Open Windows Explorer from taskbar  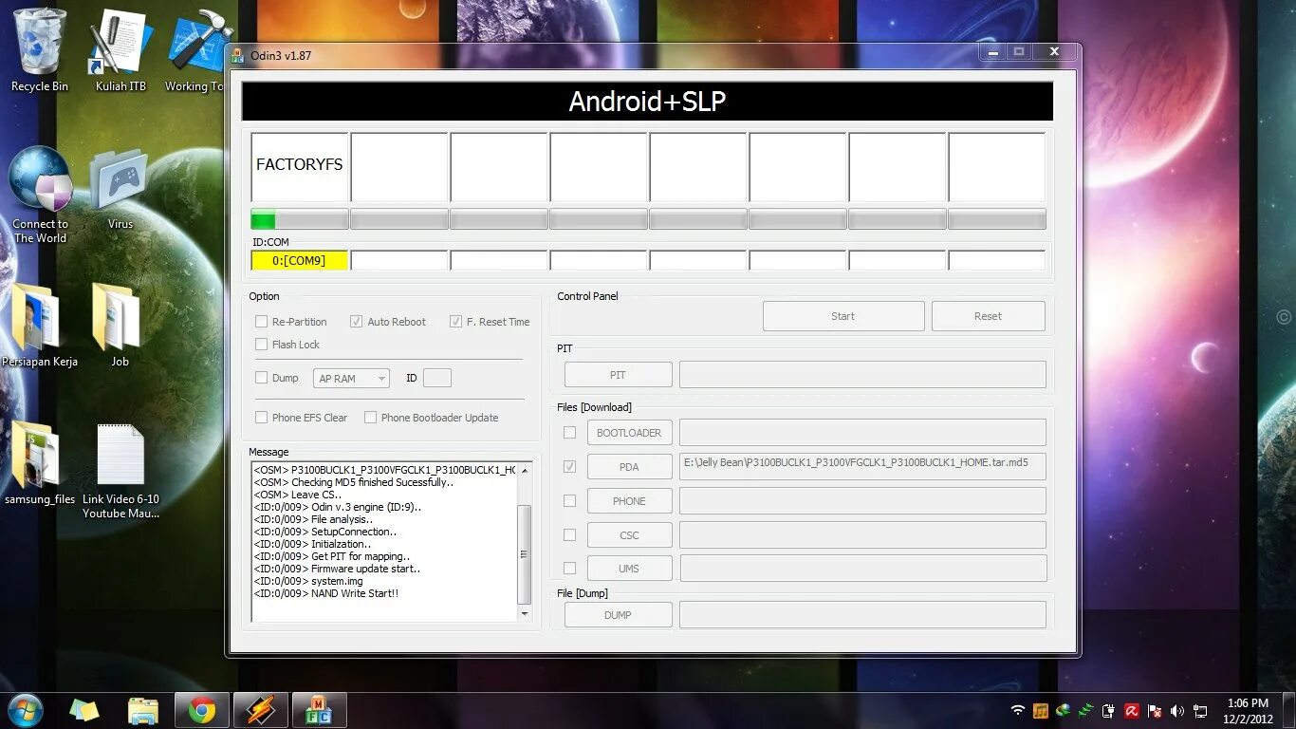tap(143, 710)
